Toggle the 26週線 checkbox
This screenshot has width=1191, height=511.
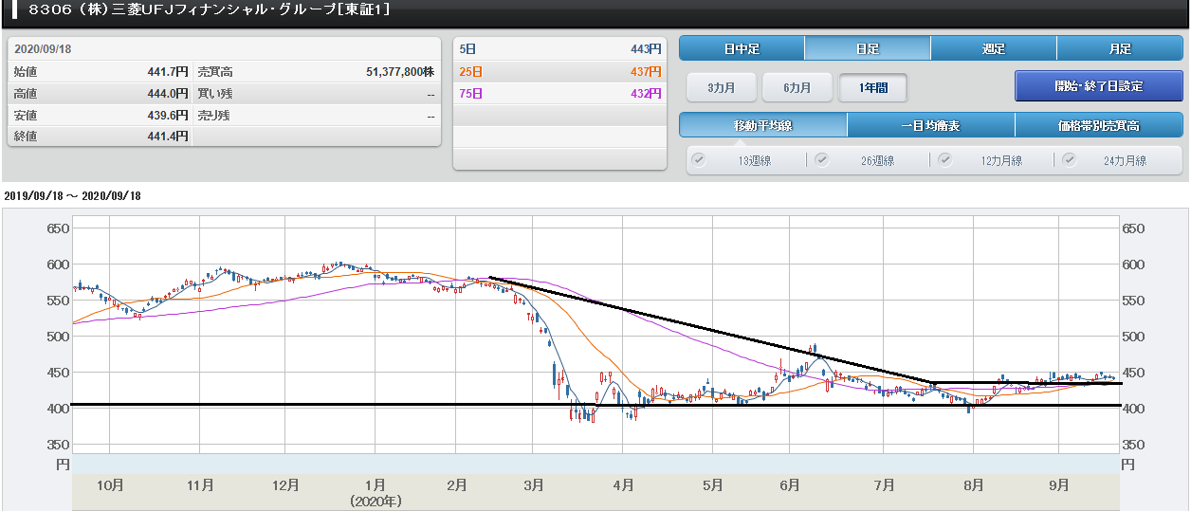(822, 159)
